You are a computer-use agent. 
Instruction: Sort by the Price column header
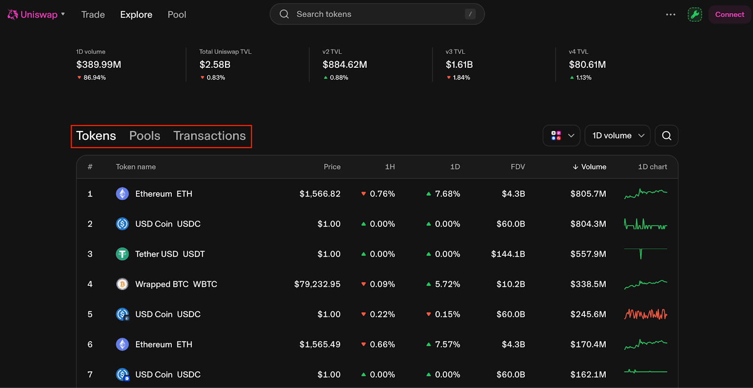(x=332, y=167)
